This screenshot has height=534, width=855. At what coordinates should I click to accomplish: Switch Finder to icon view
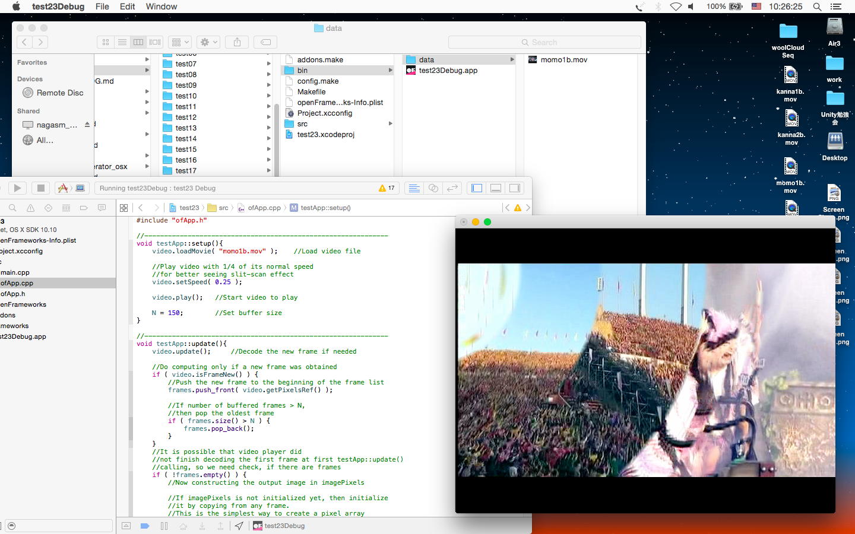point(106,42)
